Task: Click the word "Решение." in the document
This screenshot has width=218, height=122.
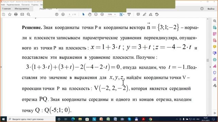Action: pyautogui.click(x=32, y=27)
